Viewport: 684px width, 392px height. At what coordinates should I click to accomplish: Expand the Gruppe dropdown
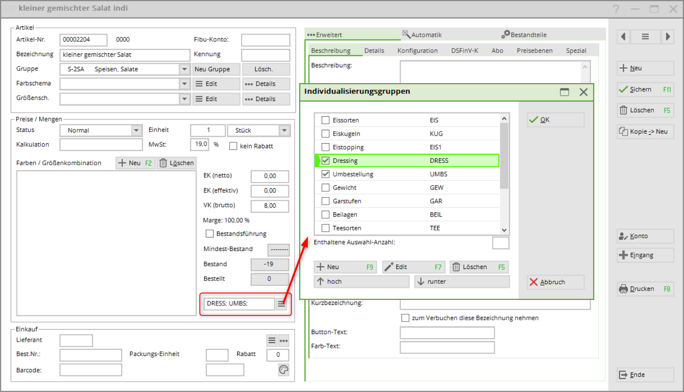pyautogui.click(x=184, y=69)
